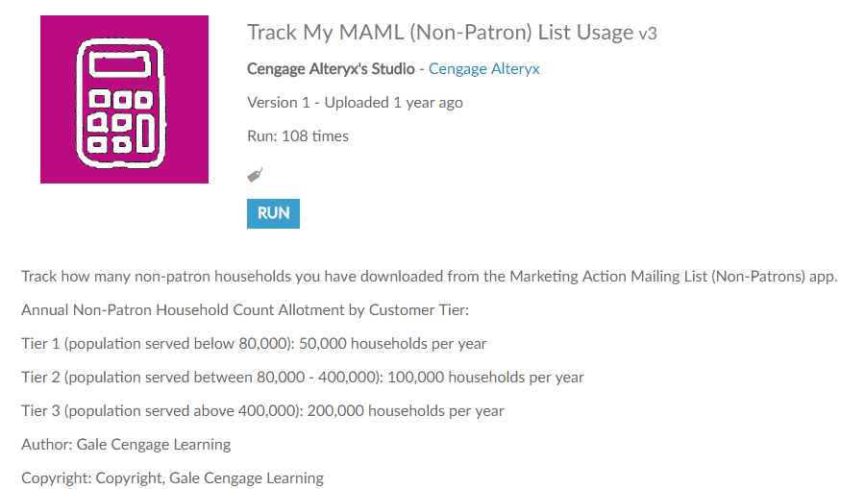Click the Copyright line at the bottom
The width and height of the screenshot is (865, 489).
[172, 478]
